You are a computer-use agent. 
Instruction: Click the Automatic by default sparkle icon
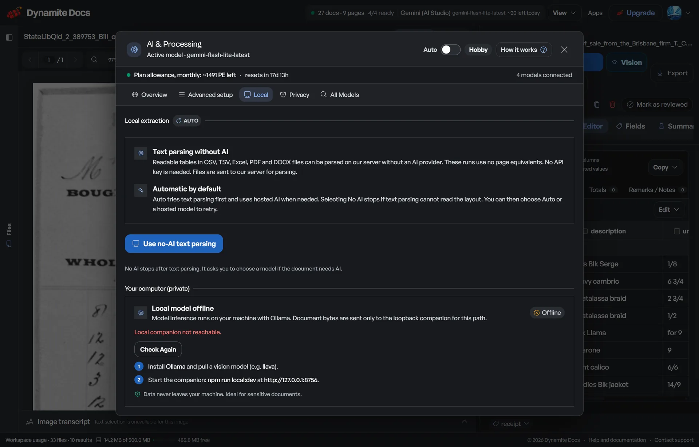coord(141,190)
